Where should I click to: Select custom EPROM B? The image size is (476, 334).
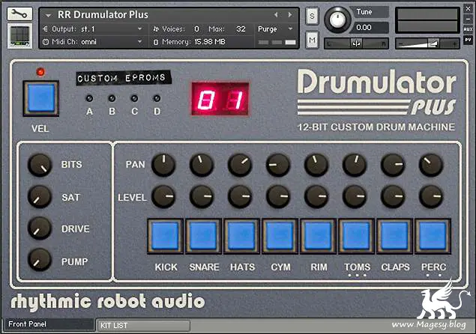112,98
